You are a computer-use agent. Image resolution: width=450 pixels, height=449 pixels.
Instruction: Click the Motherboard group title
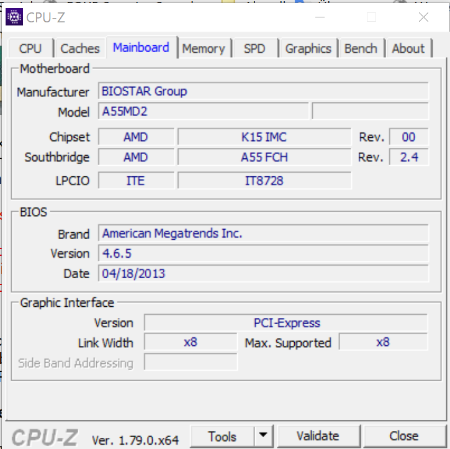55,69
